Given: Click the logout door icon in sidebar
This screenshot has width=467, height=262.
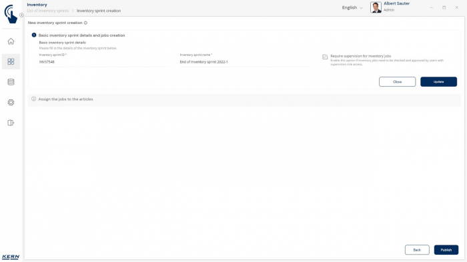Looking at the screenshot, I should pyautogui.click(x=11, y=123).
